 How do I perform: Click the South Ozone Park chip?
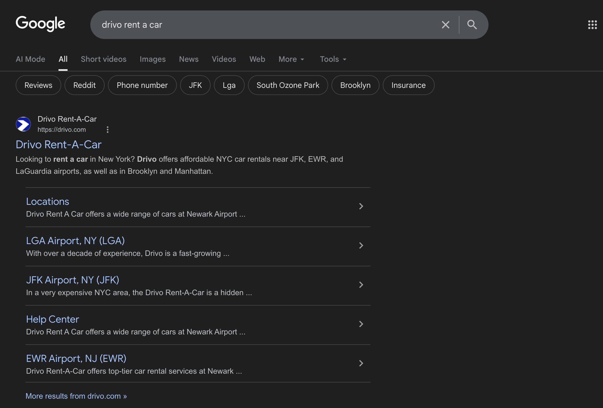click(288, 85)
